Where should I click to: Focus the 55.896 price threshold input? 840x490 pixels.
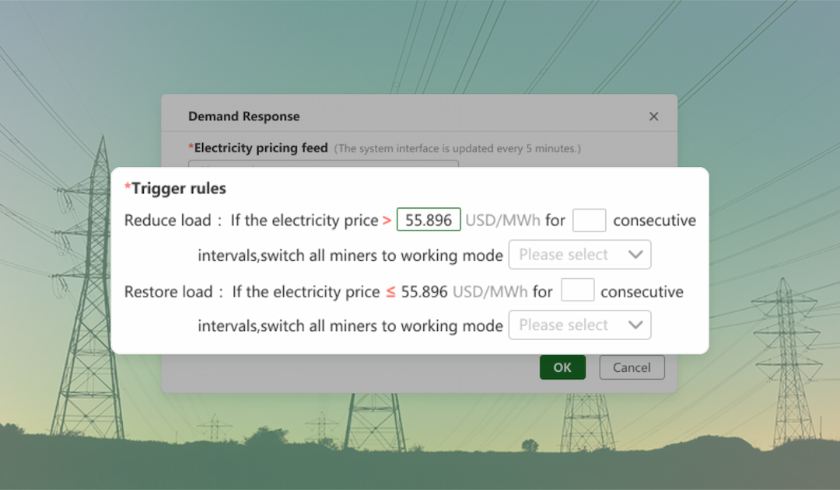(x=429, y=220)
